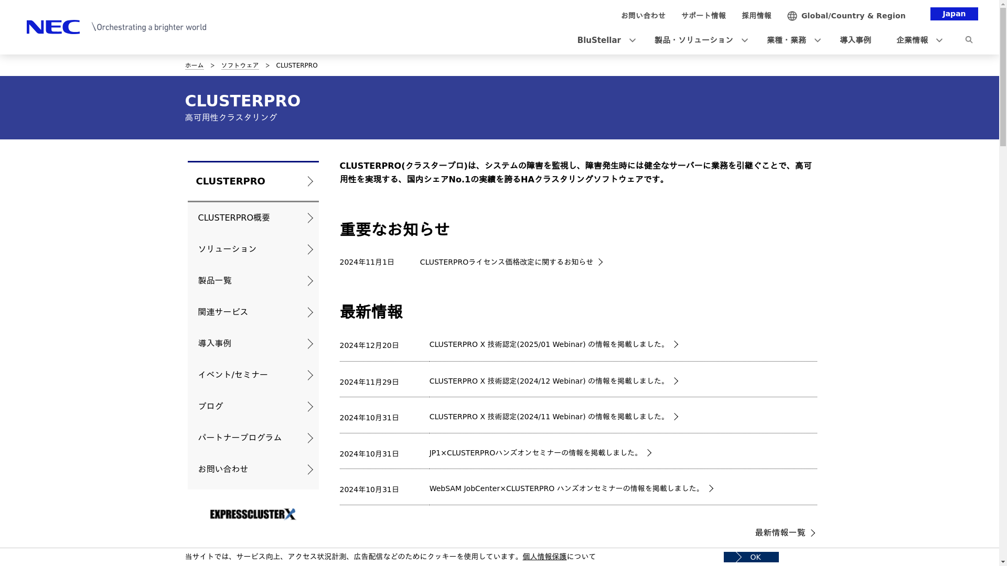Go to ホーム breadcrumb
Screen dimensions: 1007x566
click(x=194, y=66)
